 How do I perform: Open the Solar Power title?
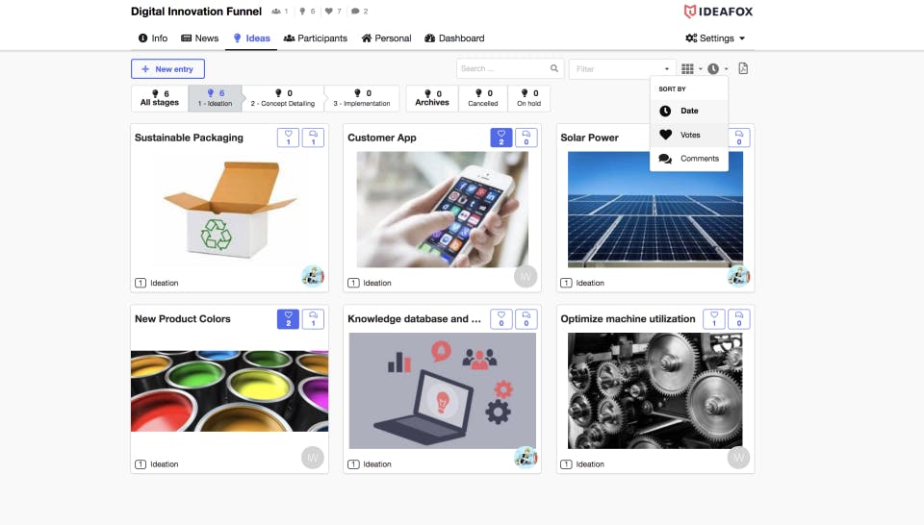[589, 137]
